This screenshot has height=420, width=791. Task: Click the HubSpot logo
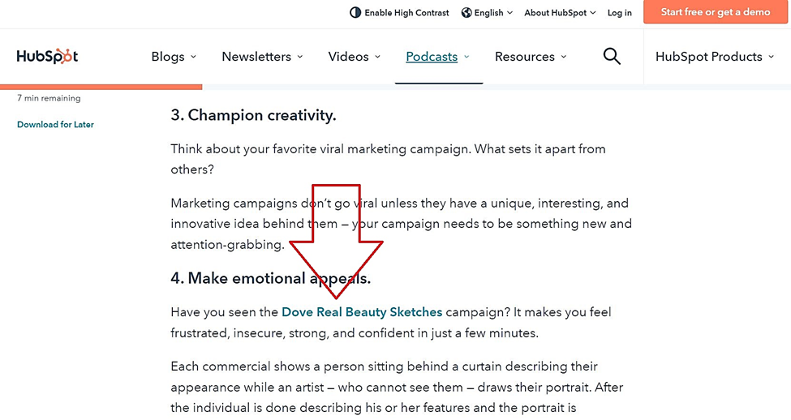[47, 56]
